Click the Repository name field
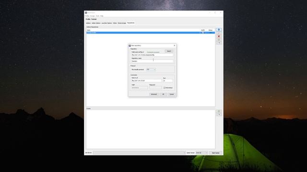Screen dimensions: 307x172 [x=153, y=61]
